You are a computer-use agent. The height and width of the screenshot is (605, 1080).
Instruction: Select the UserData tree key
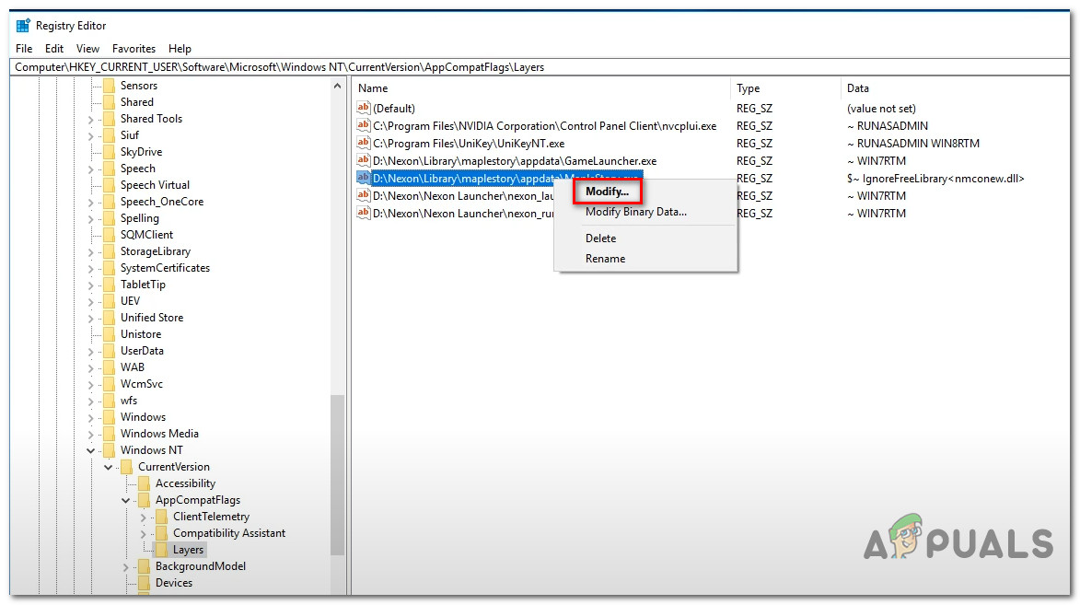point(142,351)
